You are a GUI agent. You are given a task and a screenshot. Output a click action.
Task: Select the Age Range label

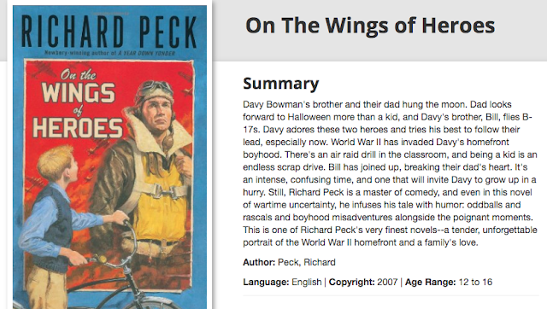(430, 282)
